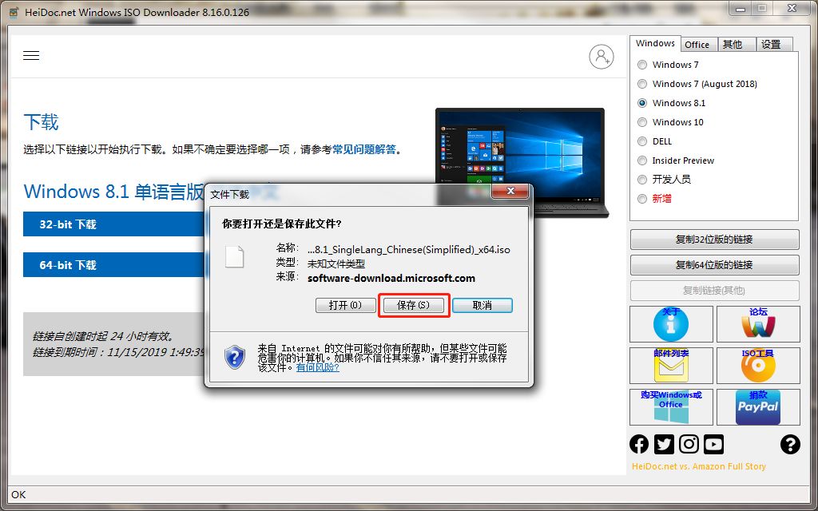
Task: Select the Windows 10 radio button
Action: [x=642, y=122]
